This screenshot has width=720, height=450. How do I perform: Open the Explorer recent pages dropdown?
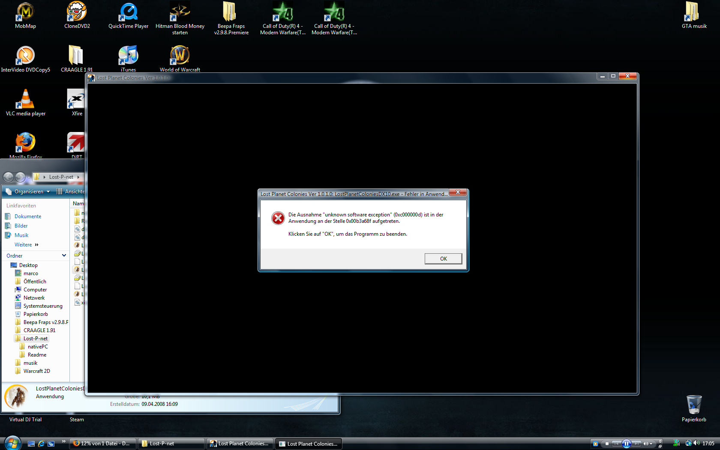tap(29, 177)
